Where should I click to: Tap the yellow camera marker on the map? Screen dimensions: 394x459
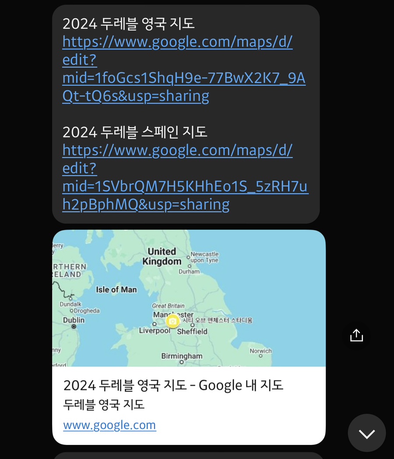(173, 321)
